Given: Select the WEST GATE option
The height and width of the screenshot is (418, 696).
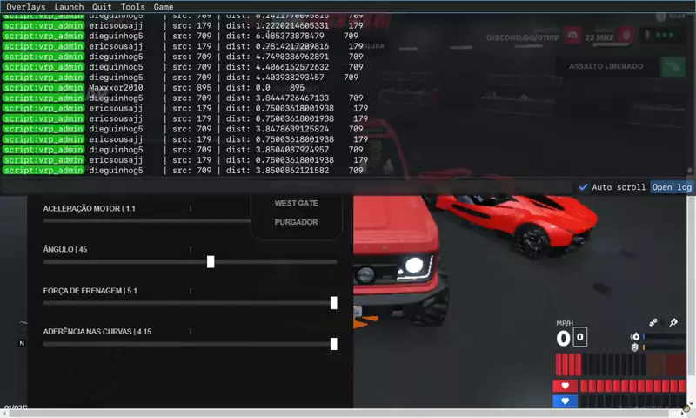Looking at the screenshot, I should click(x=296, y=203).
